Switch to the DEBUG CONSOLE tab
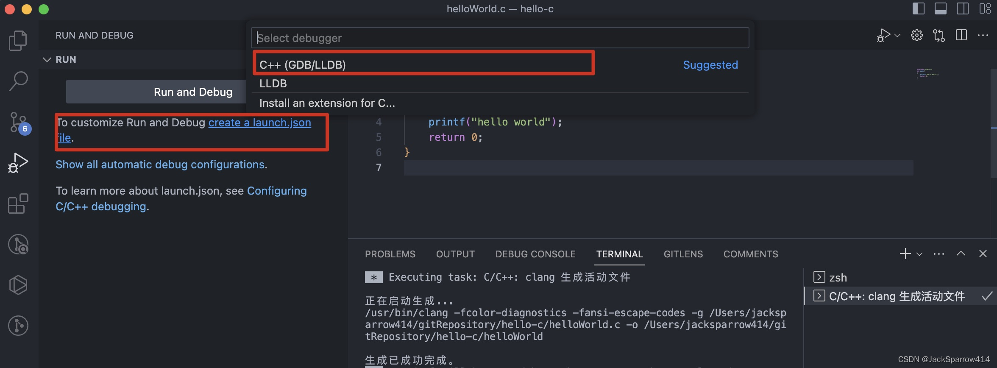This screenshot has width=997, height=368. [535, 254]
